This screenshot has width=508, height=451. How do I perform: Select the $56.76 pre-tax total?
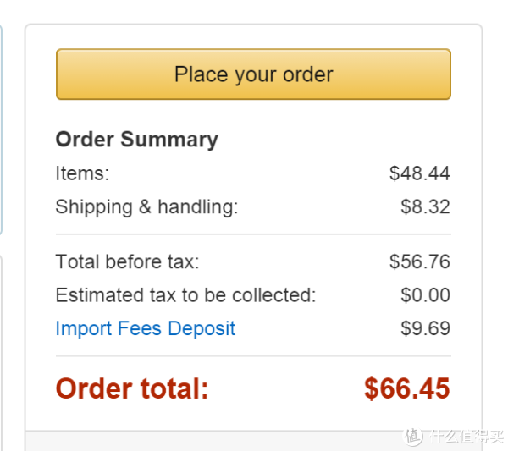420,261
